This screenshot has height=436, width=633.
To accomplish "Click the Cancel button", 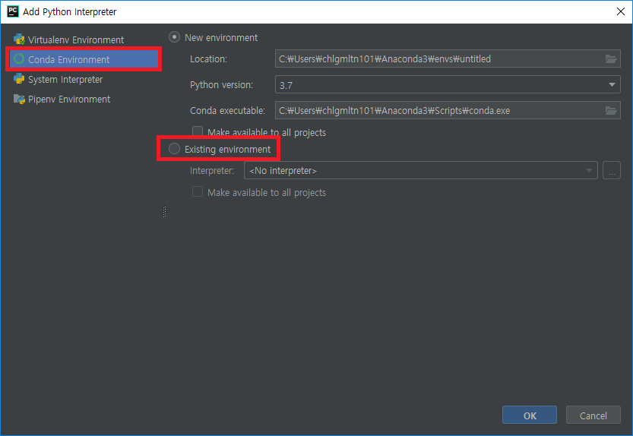I will [x=593, y=415].
